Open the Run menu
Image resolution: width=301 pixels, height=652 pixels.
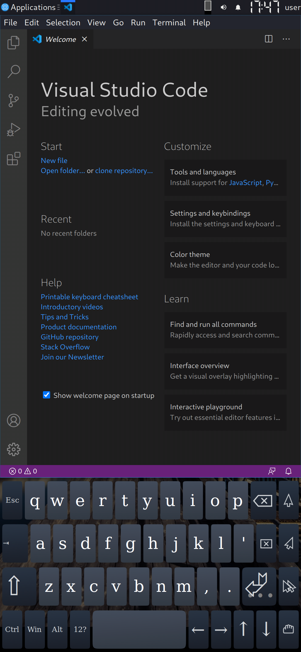138,23
